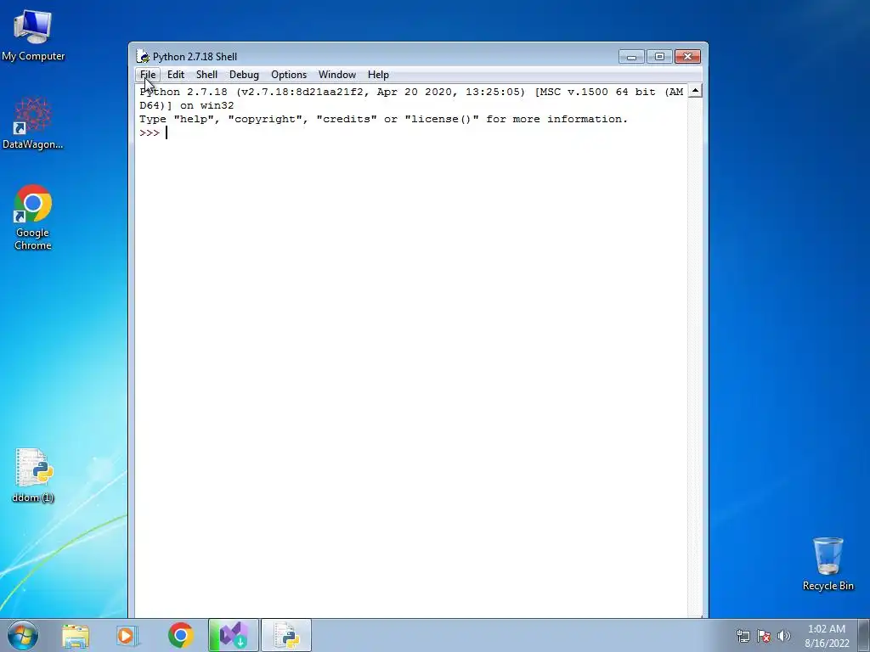Click the volume speaker tray icon
Viewport: 870px width, 652px height.
tap(783, 636)
